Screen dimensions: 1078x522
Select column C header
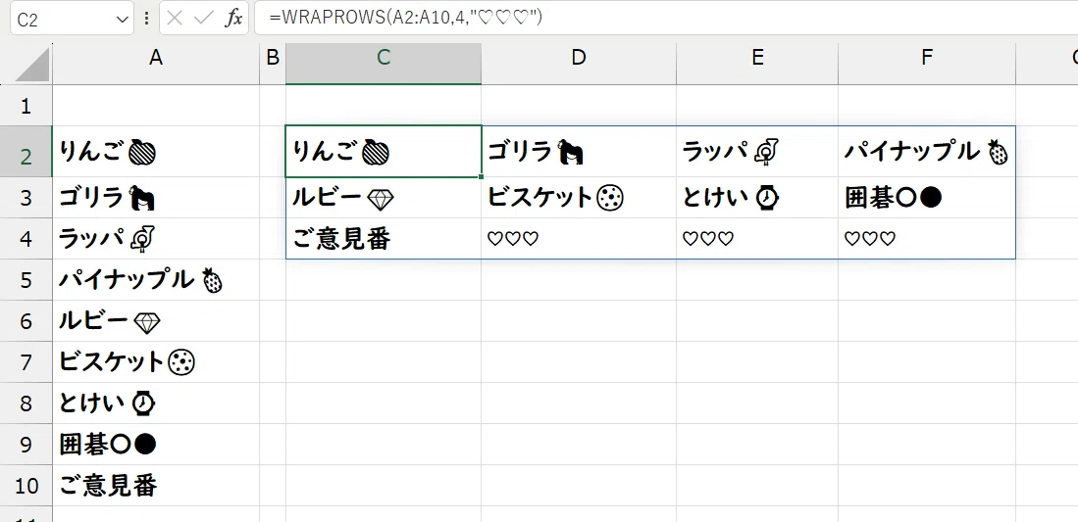click(384, 64)
